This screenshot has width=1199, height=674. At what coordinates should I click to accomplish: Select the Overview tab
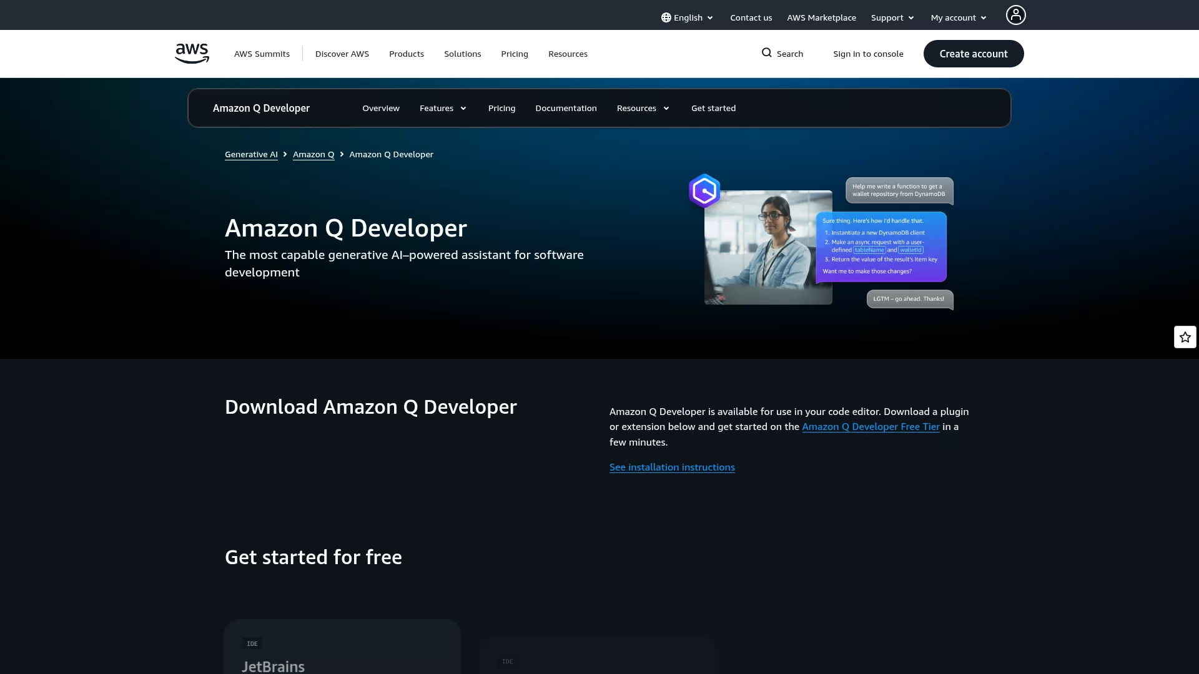pos(381,108)
